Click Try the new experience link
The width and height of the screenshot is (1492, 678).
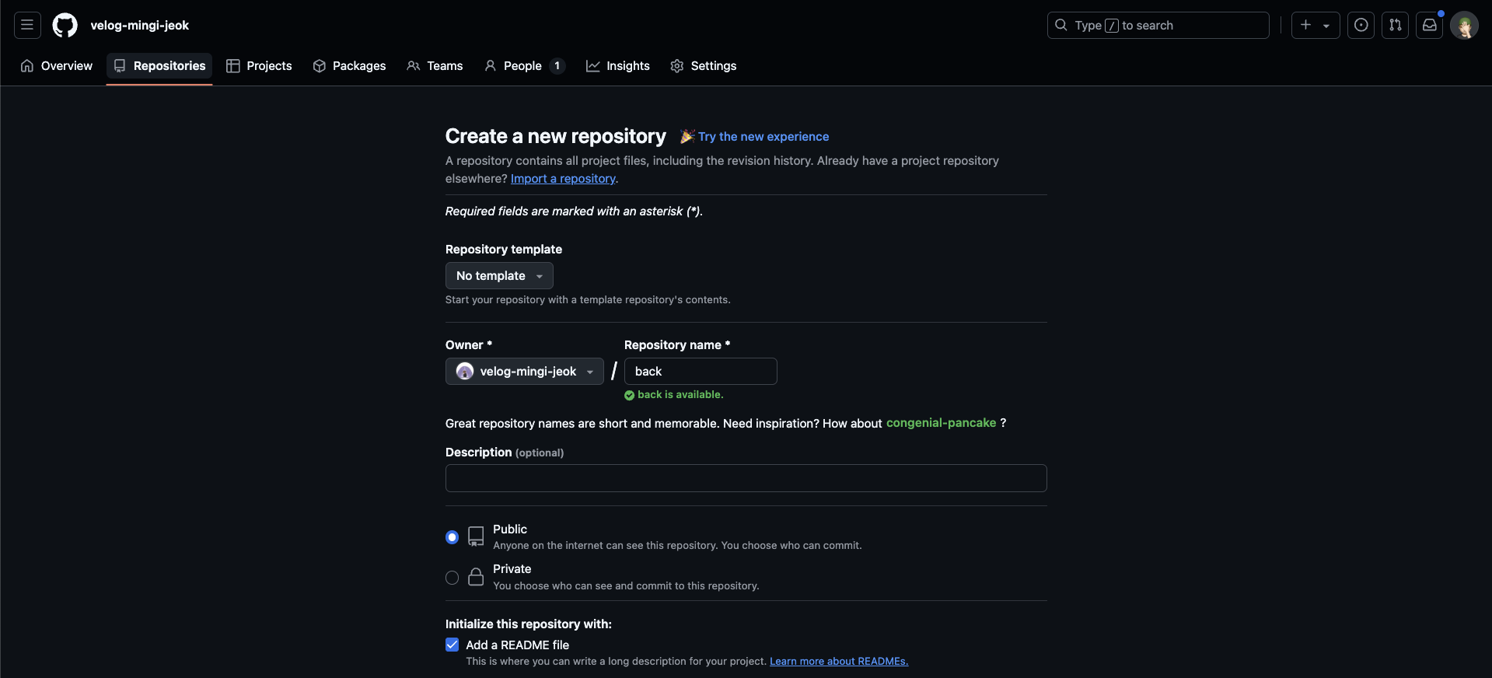(x=763, y=137)
